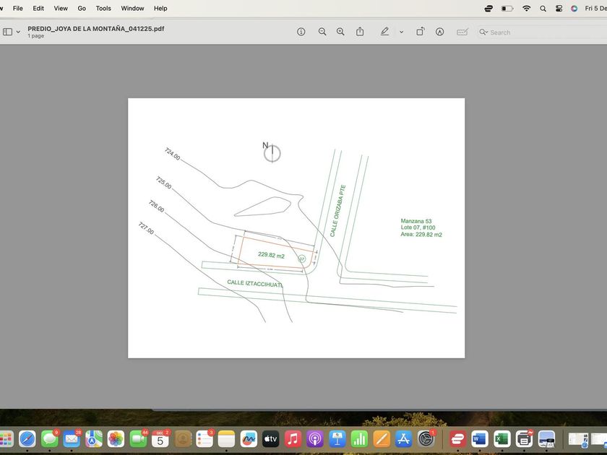Image resolution: width=607 pixels, height=455 pixels.
Task: Click the form filling toolbar icon
Action: [x=463, y=32]
